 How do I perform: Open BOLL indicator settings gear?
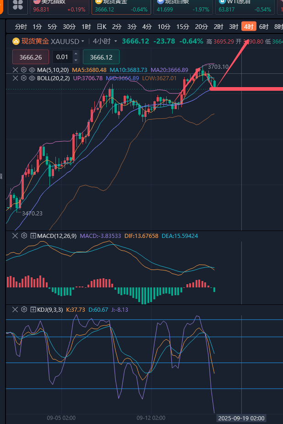click(23, 78)
